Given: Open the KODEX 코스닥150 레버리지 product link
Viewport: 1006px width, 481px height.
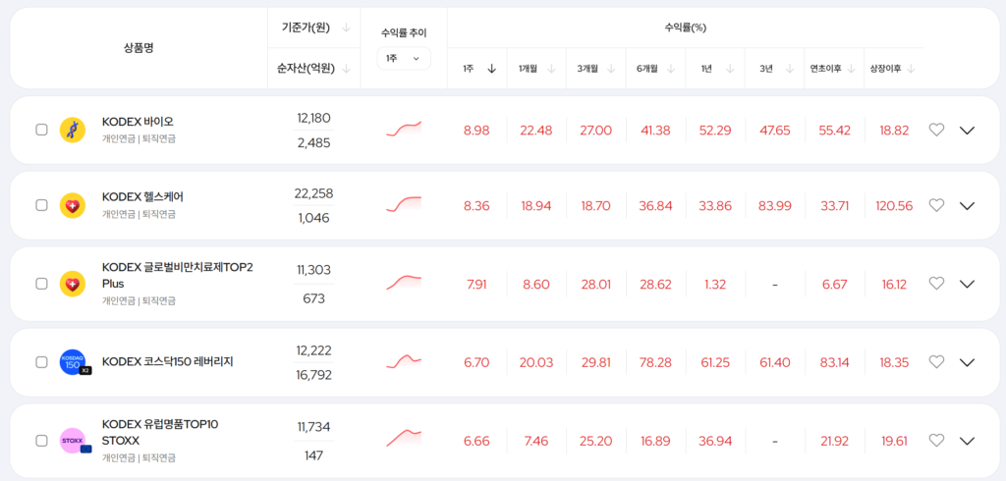Looking at the screenshot, I should click(x=167, y=362).
